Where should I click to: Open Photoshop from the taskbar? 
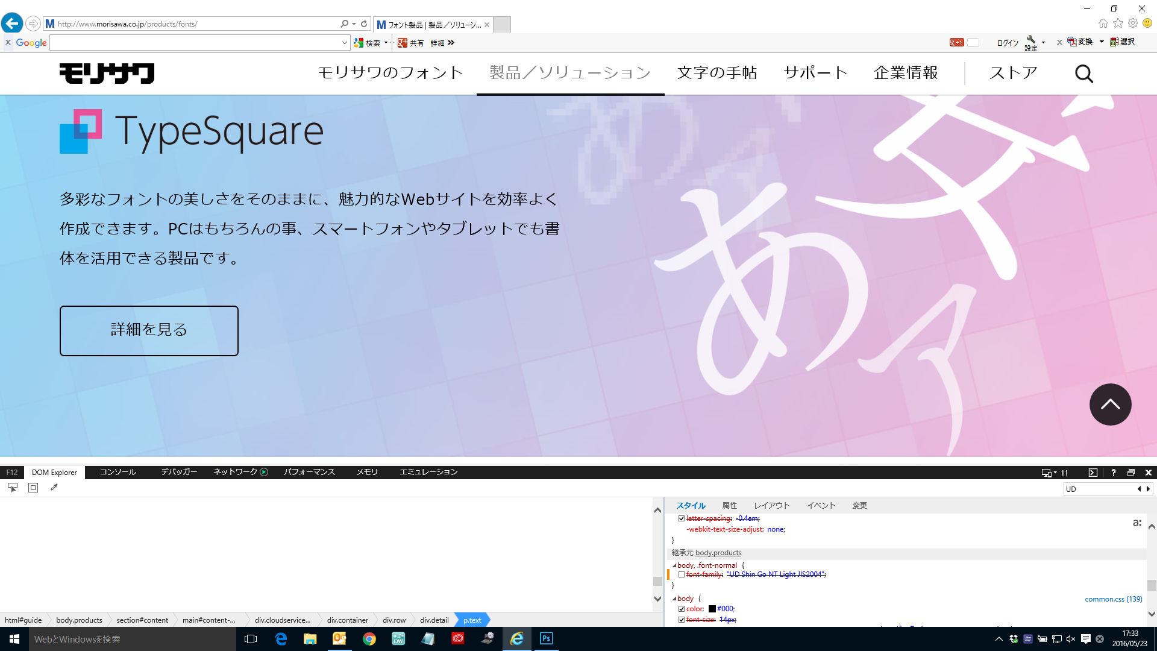(547, 638)
